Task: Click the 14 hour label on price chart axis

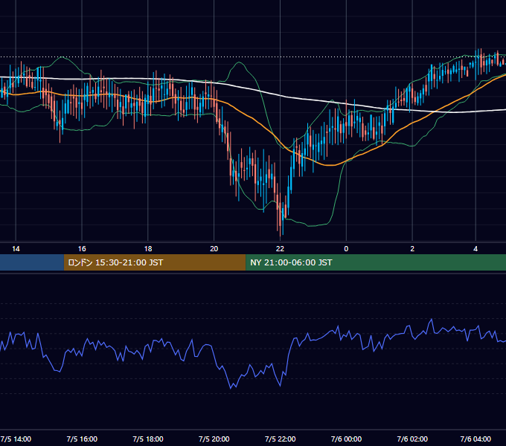Action: point(16,249)
